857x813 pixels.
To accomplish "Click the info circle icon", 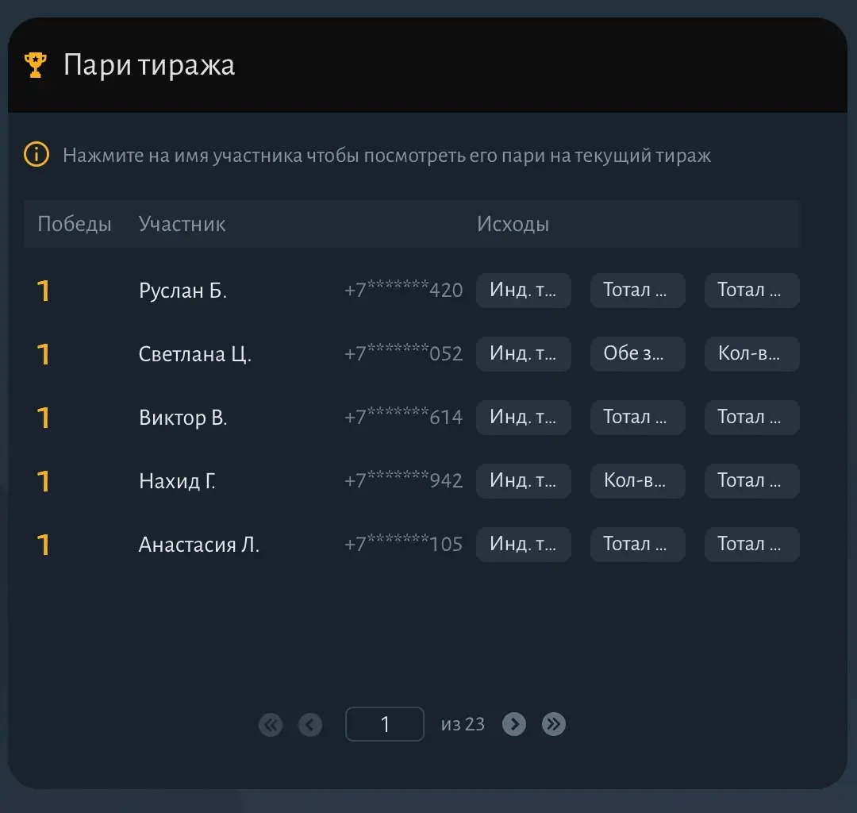I will coord(37,155).
